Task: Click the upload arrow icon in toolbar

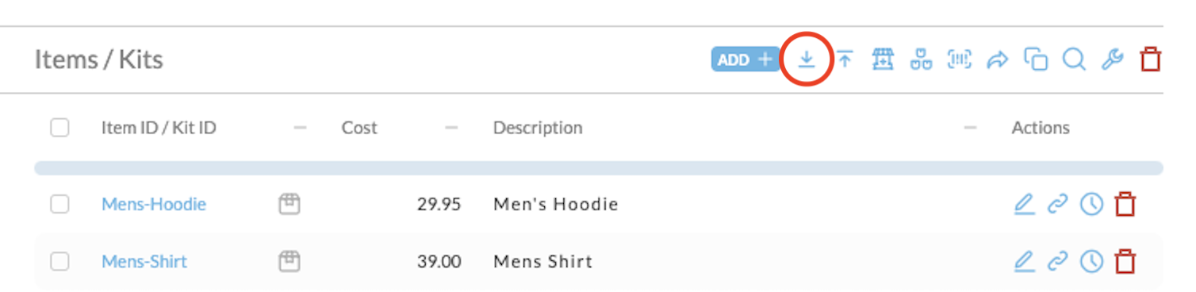Action: click(x=845, y=60)
